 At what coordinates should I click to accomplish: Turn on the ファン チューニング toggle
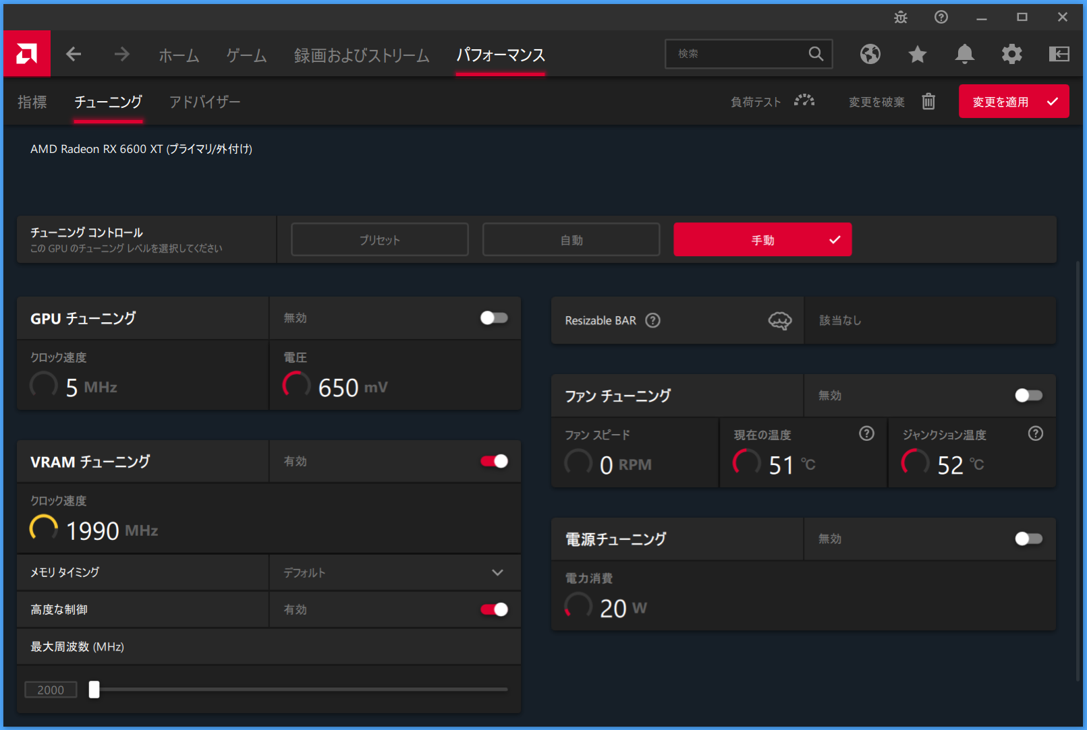1028,395
